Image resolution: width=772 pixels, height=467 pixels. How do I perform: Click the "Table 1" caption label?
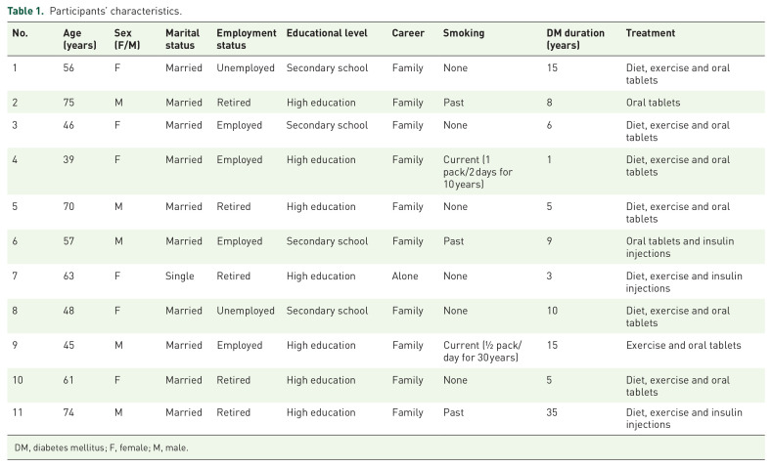click(27, 10)
